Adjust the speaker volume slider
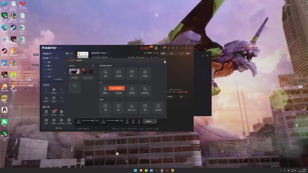Screen dimensions: 308x173 [x=112, y=120]
